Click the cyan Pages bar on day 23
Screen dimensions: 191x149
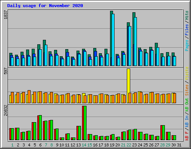tap(135, 41)
